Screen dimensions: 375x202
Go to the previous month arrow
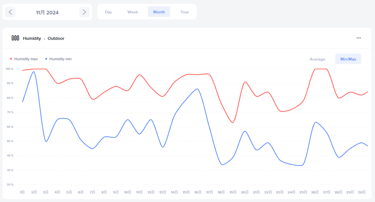click(x=10, y=12)
